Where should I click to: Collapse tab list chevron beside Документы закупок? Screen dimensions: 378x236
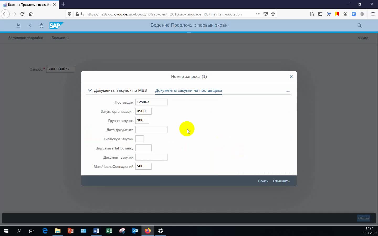click(x=90, y=90)
